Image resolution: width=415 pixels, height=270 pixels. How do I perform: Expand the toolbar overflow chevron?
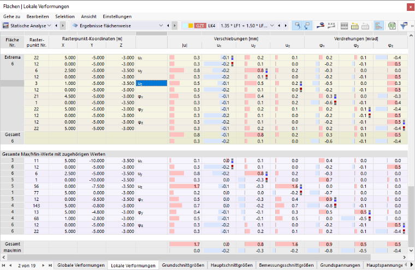pyautogui.click(x=412, y=26)
